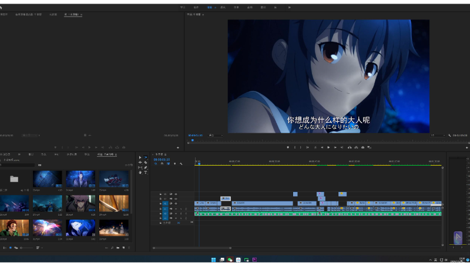This screenshot has height=266, width=470.
Task: Select the Ripple Edit tool
Action: click(140, 162)
